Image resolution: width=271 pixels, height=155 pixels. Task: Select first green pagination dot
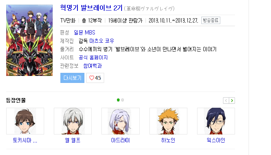coord(118,100)
